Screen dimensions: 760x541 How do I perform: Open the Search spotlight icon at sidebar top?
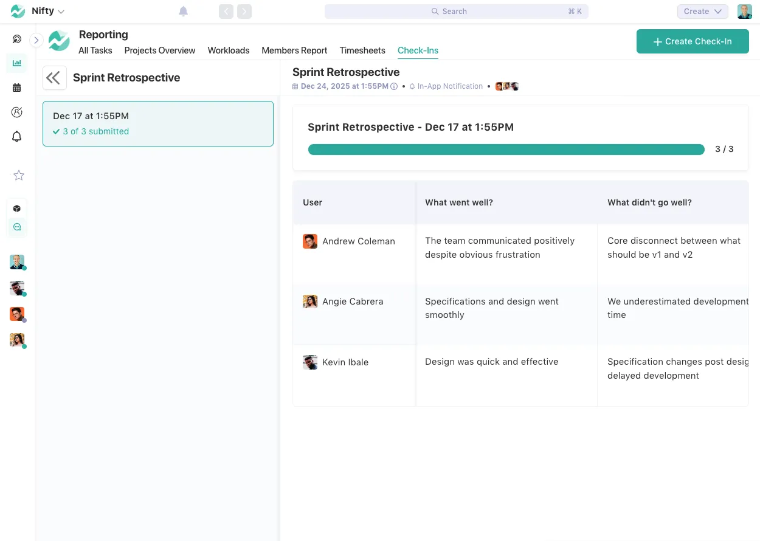pos(16,39)
